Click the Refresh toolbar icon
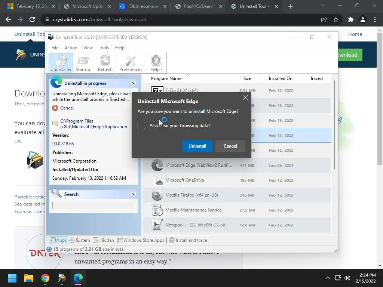Viewport: 383px width, 287px height. click(x=105, y=63)
